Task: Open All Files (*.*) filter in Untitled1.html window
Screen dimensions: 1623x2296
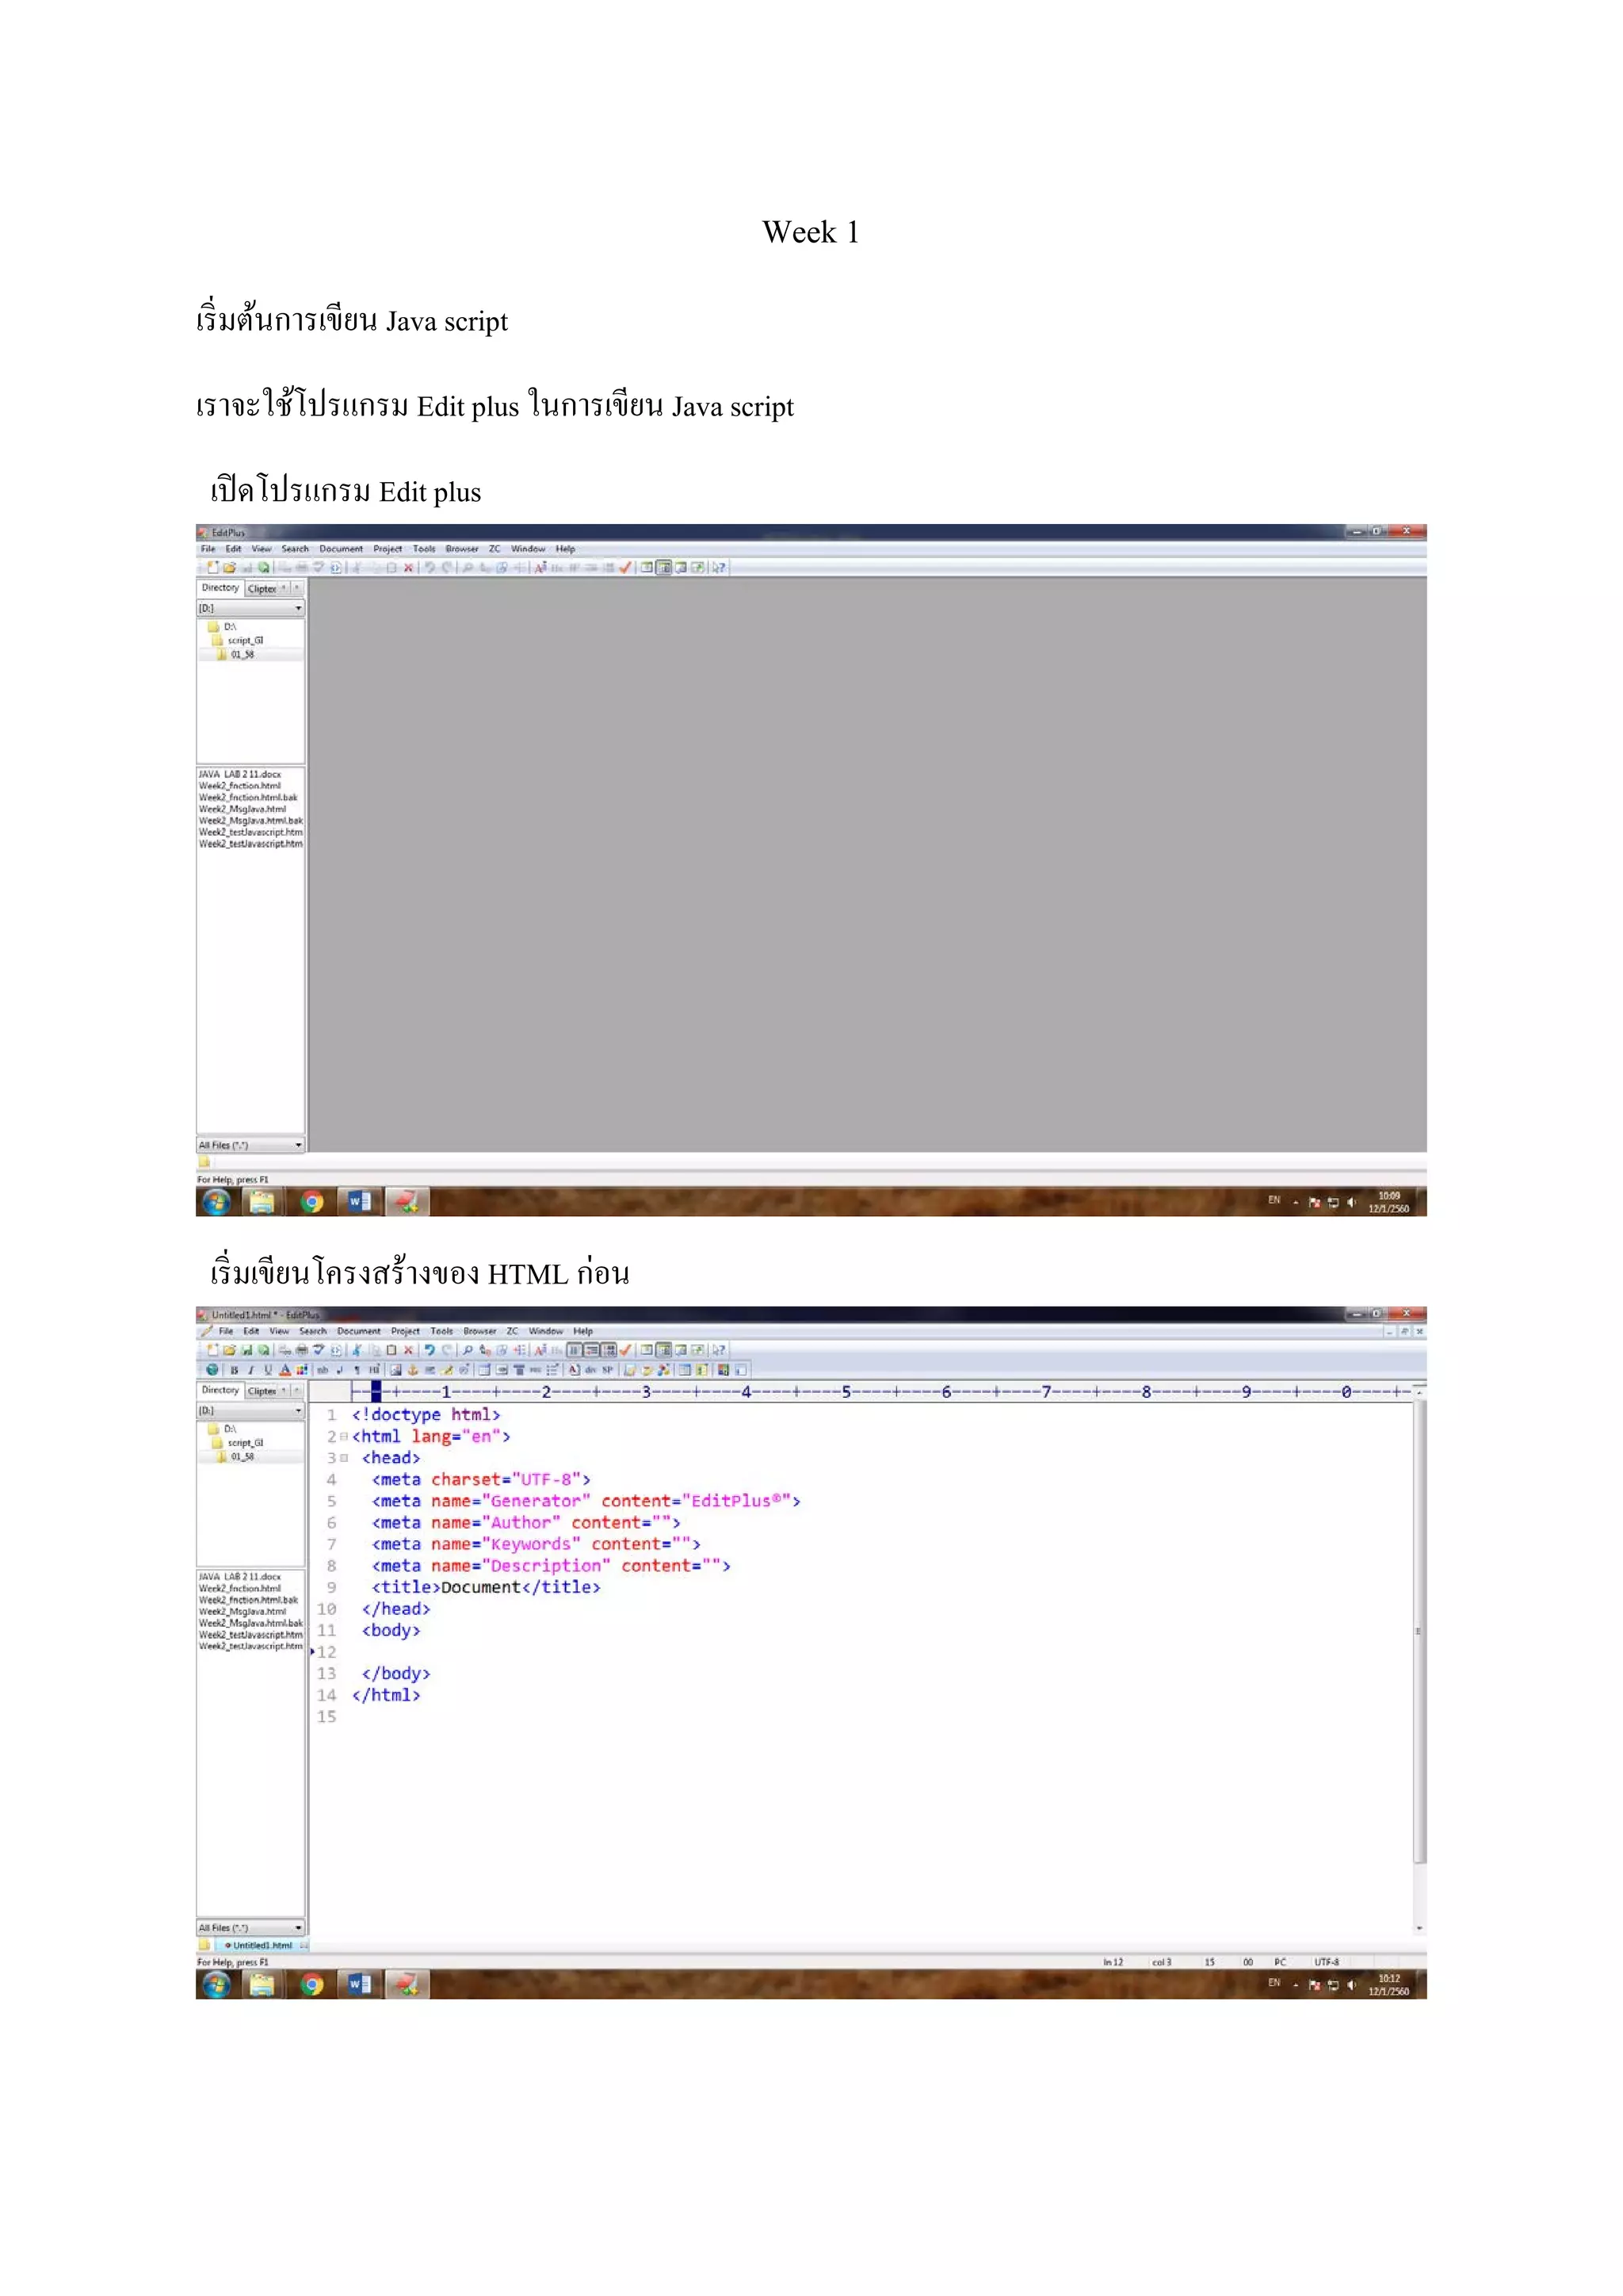Action: tap(251, 1928)
